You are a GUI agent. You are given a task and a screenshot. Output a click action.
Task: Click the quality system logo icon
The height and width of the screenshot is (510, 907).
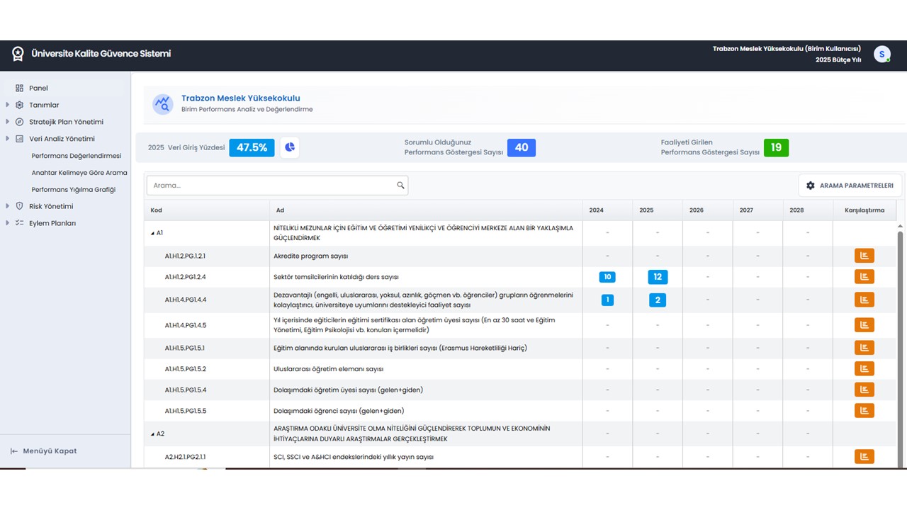[x=18, y=54]
